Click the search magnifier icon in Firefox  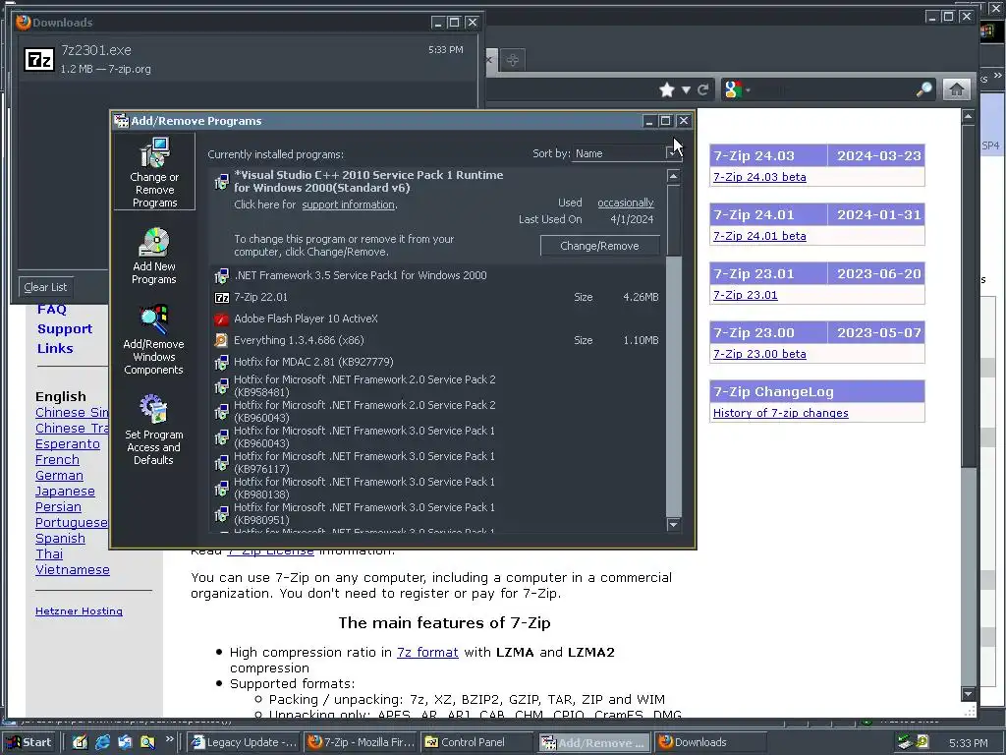pos(923,89)
